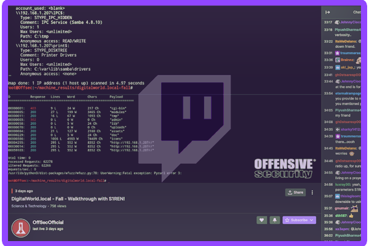369x246 pixels.
Task: Open gh0stsaresp00ky's username at 33:41
Action: pos(348,75)
